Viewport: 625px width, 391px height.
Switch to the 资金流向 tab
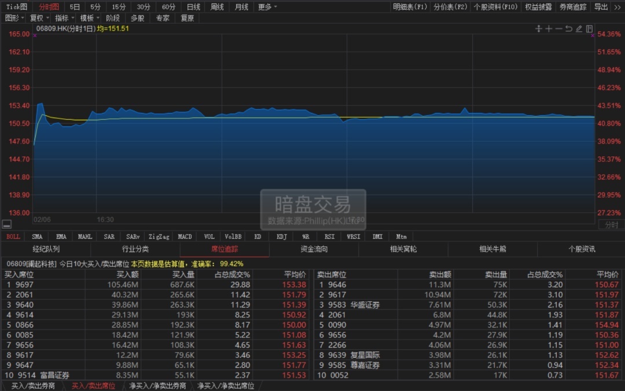[314, 249]
